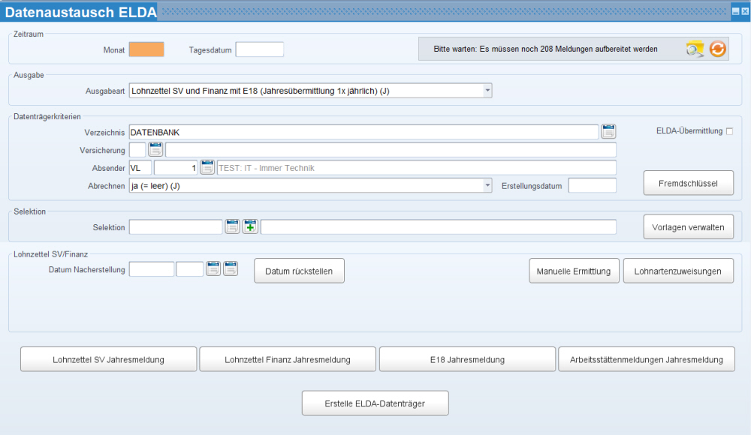Open lookup icon beside Absender number field
The width and height of the screenshot is (751, 435).
tap(207, 167)
